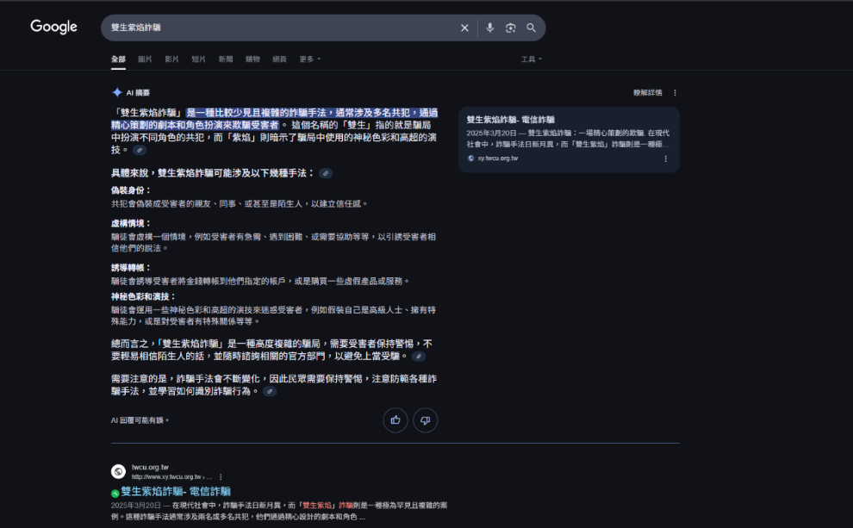This screenshot has width=853, height=528.
Task: Open three-dot menu on xy.twcu.org.tw source card
Action: pos(665,158)
